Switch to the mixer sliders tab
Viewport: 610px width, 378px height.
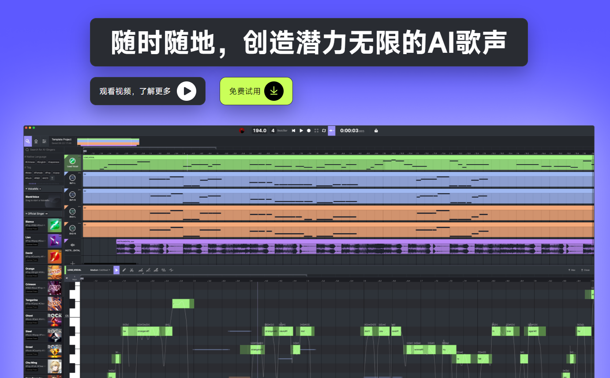click(44, 141)
